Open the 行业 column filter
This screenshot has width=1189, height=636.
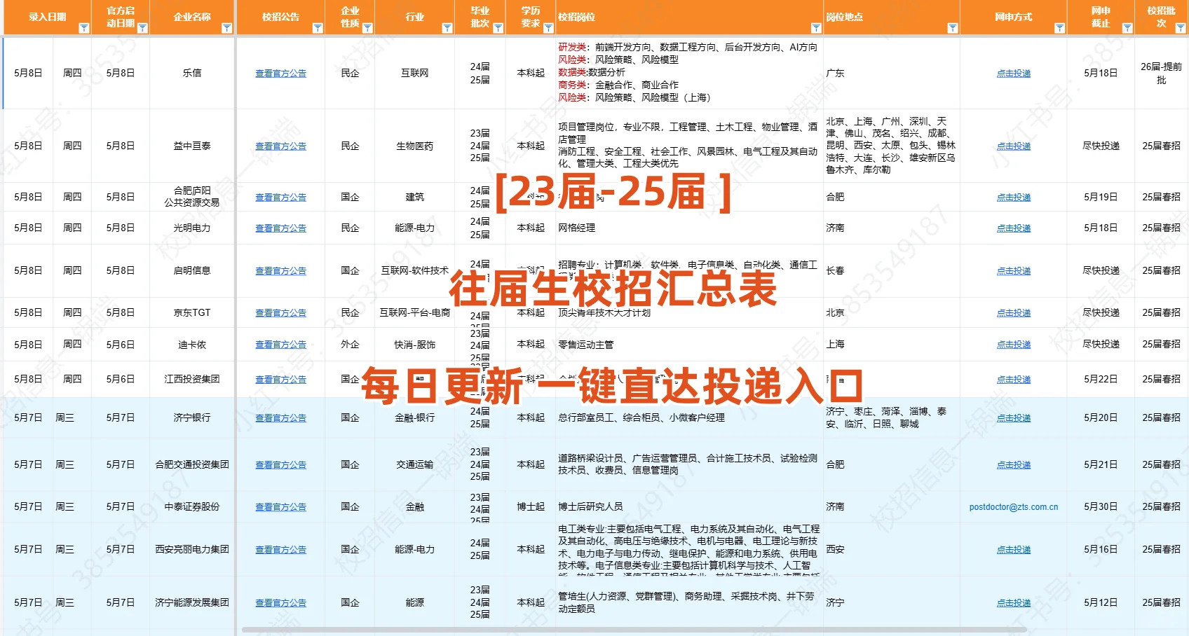click(447, 28)
